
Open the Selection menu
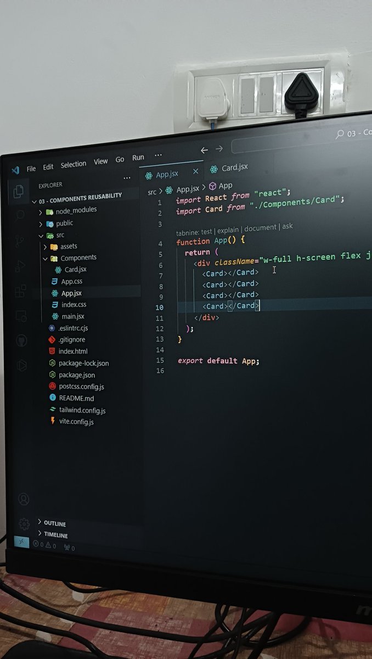[x=74, y=164]
